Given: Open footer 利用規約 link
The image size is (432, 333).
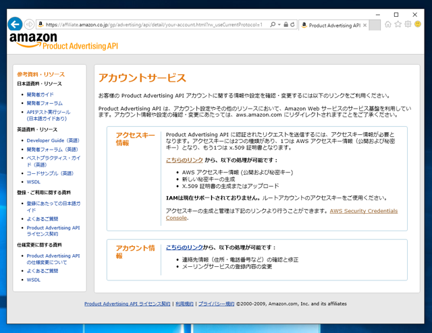Looking at the screenshot, I should [184, 303].
